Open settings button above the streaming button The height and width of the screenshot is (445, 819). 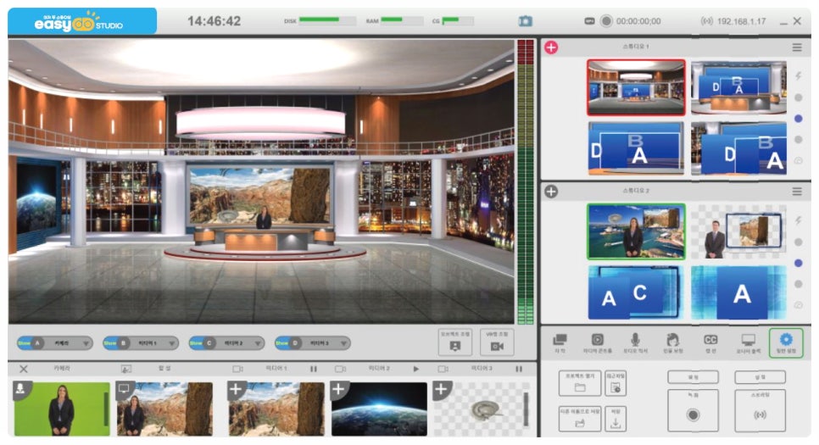760,376
